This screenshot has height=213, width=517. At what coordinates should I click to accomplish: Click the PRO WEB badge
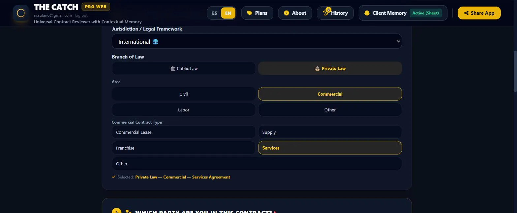tap(96, 7)
